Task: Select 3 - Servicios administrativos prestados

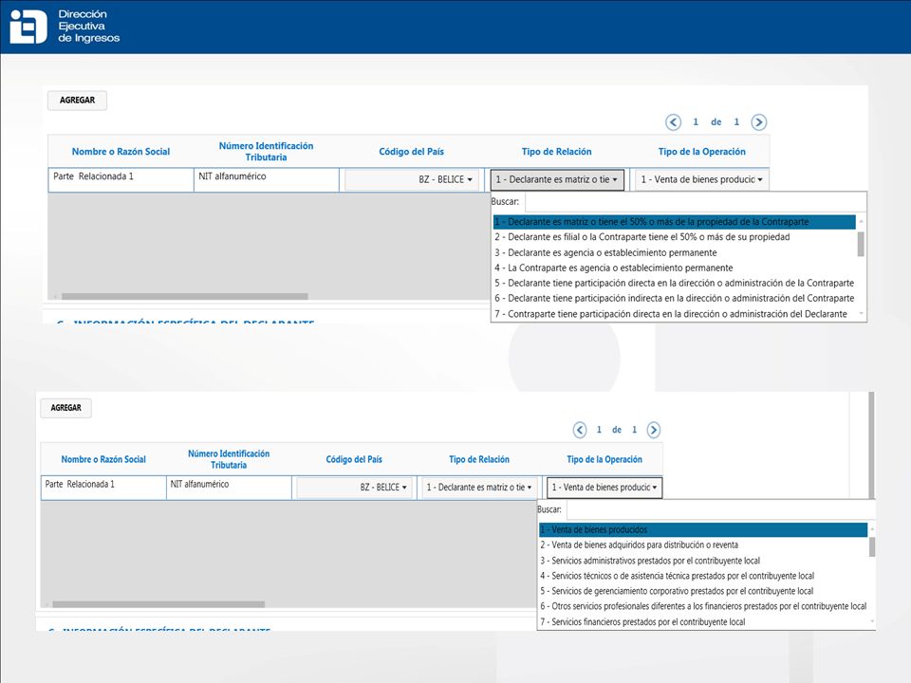Action: pos(703,561)
